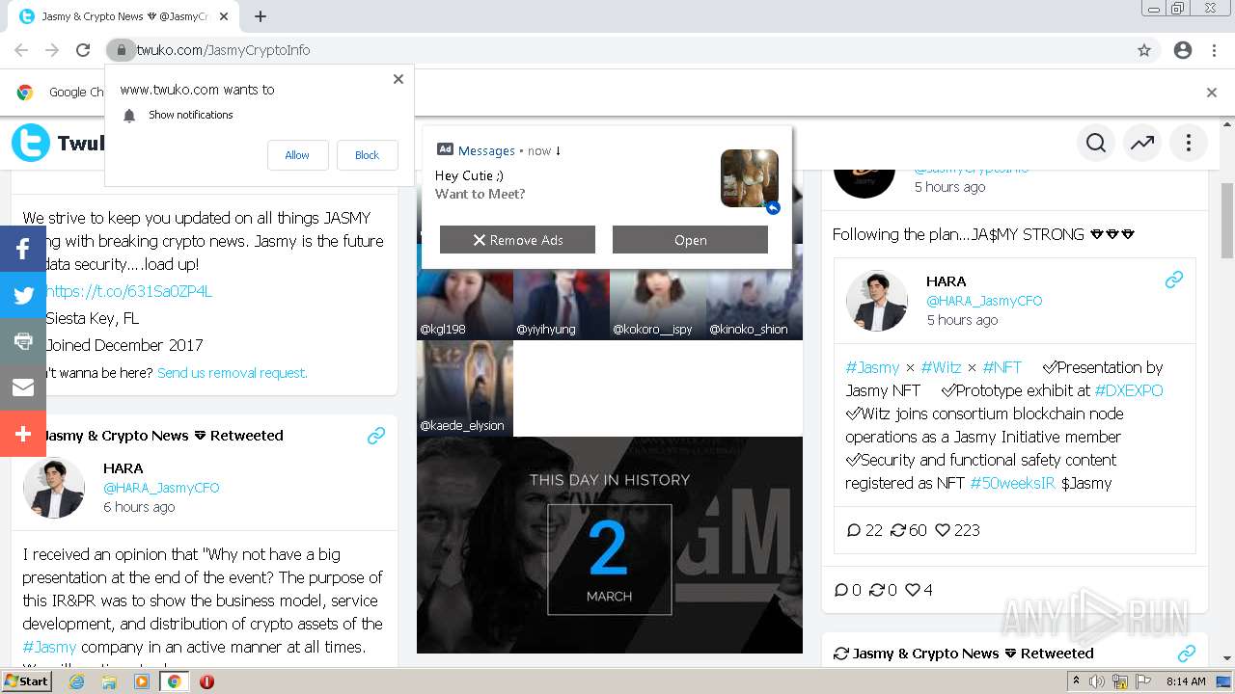This screenshot has height=694, width=1235.
Task: Open new browser tab
Action: click(261, 16)
